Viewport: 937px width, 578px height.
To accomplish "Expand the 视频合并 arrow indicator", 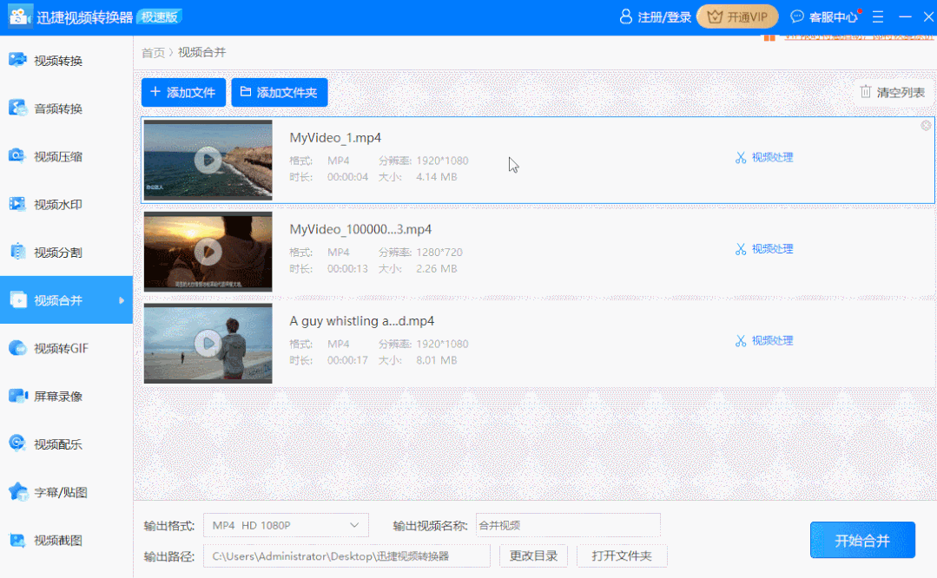I will 122,300.
